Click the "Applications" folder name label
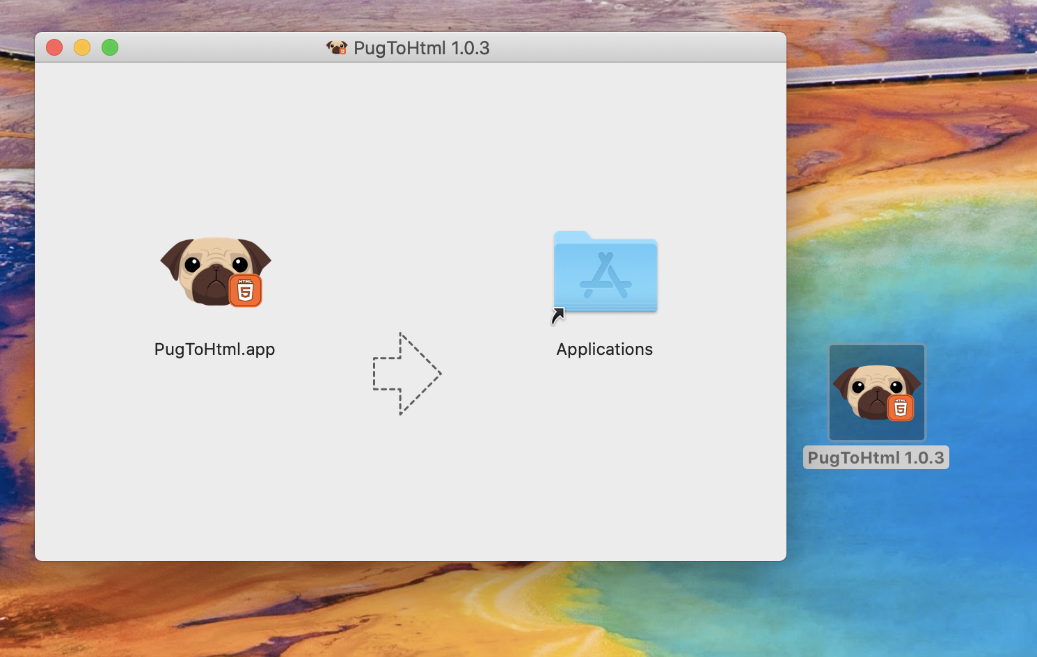The height and width of the screenshot is (657, 1037). pyautogui.click(x=605, y=349)
